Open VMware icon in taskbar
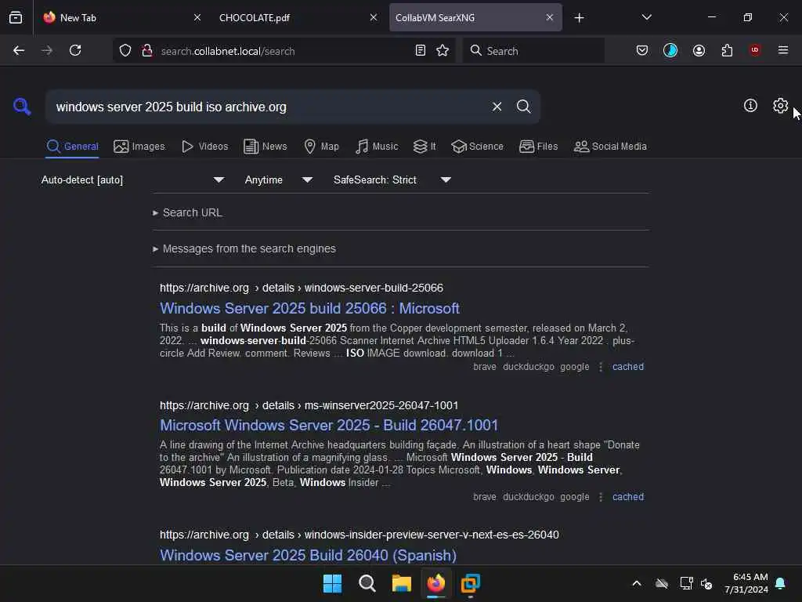 (x=471, y=583)
